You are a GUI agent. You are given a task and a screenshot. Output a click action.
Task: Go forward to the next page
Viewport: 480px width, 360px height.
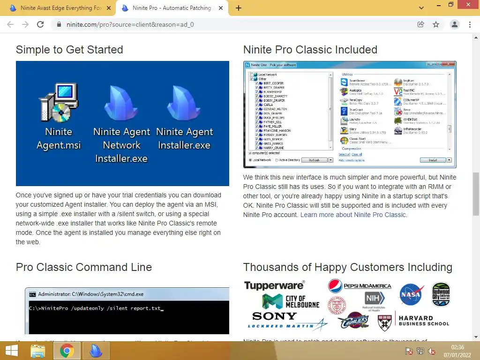pos(25,24)
